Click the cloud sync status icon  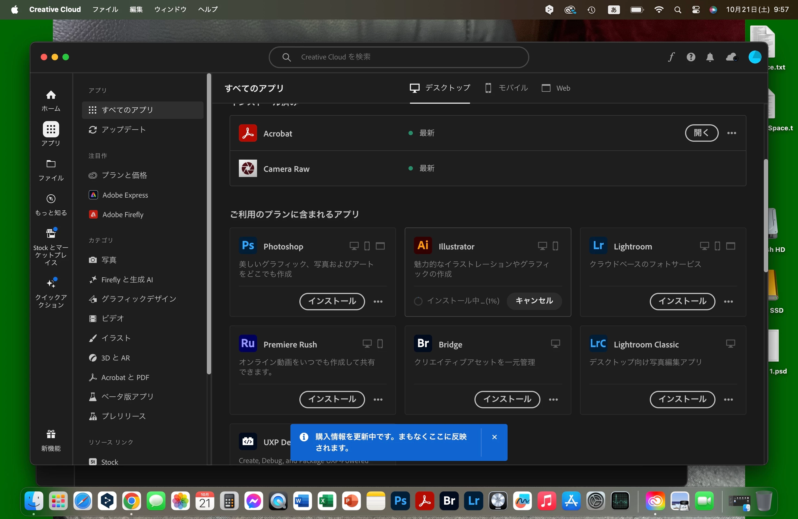(x=731, y=57)
